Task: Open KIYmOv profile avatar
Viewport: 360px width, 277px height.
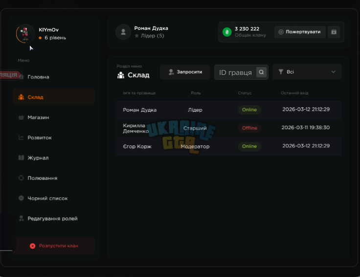Action: click(25, 34)
